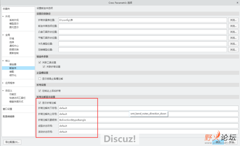
Task: Collapse the 外观 tree section arrow
Action: coord(3,16)
